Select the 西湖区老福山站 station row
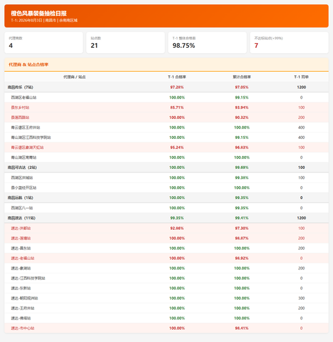The image size is (333, 342). pyautogui.click(x=166, y=97)
